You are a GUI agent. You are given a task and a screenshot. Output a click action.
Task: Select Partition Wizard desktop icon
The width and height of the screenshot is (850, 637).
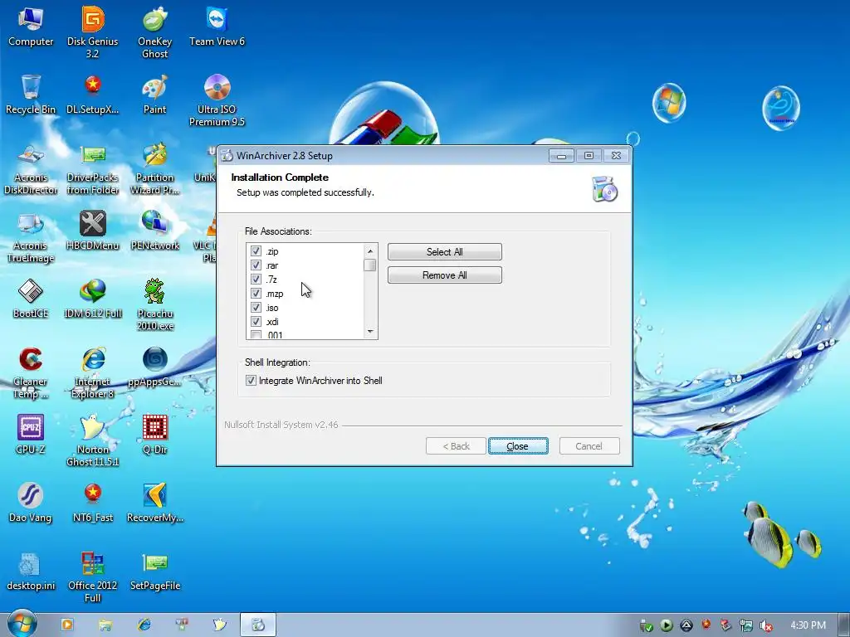(x=155, y=169)
